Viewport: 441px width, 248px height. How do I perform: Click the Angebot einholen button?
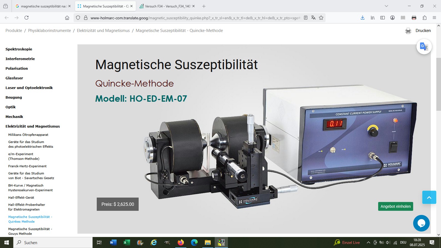396,206
